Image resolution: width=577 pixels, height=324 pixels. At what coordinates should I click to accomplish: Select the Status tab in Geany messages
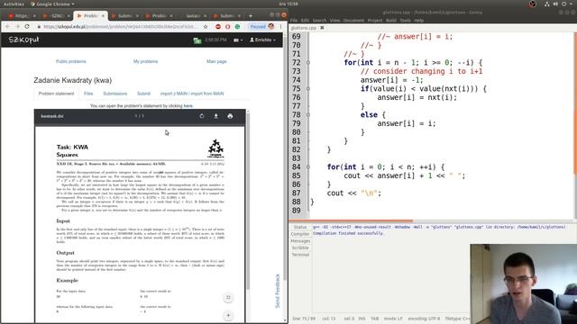[300, 228]
